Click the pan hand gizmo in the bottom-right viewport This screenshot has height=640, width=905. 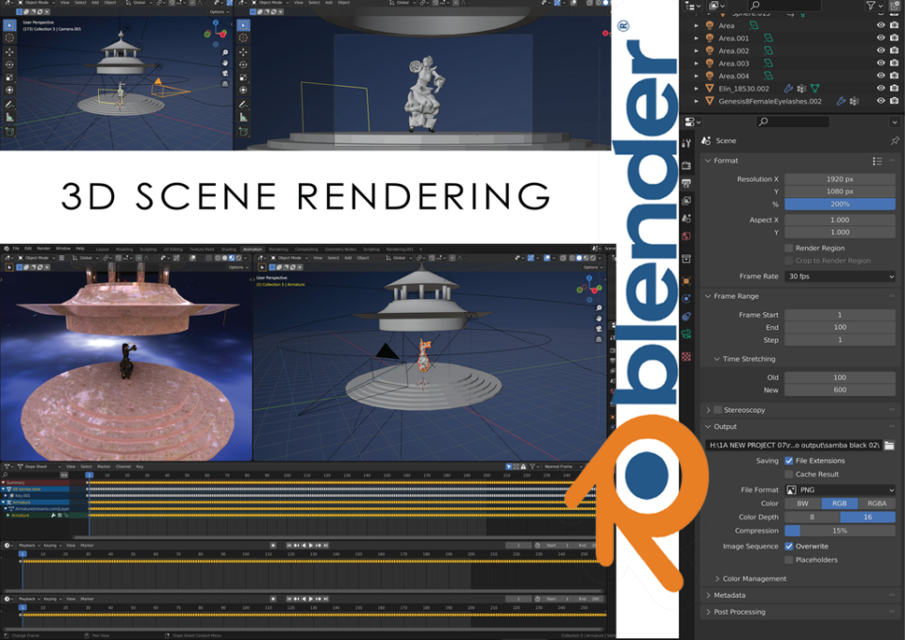pyautogui.click(x=599, y=319)
